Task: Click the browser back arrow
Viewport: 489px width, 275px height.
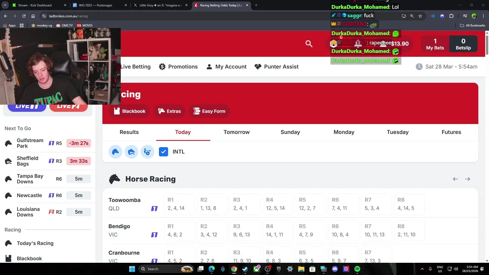Action: [x=5, y=16]
